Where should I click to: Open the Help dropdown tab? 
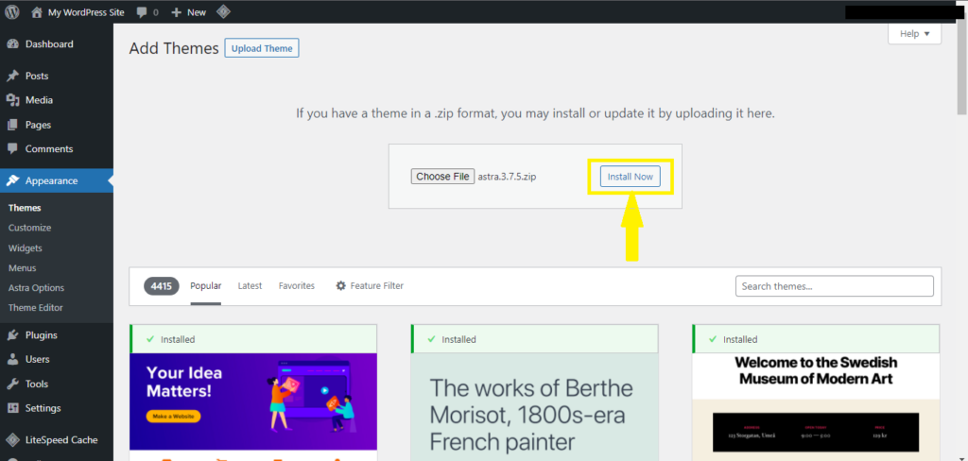pyautogui.click(x=914, y=34)
